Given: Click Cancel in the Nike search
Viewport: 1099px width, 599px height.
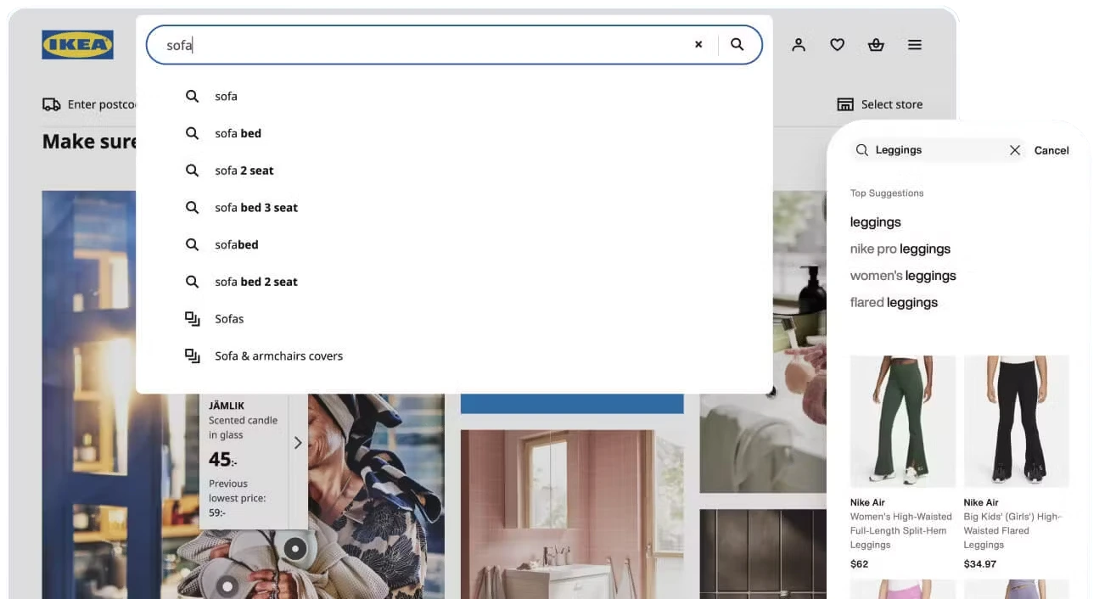Looking at the screenshot, I should coord(1051,150).
